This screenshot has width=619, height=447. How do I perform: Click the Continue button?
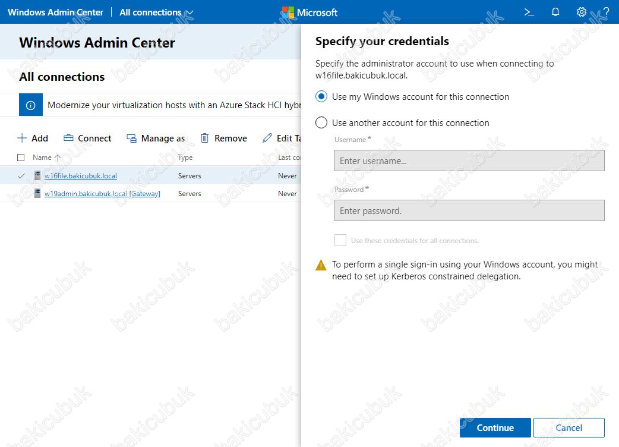[495, 427]
